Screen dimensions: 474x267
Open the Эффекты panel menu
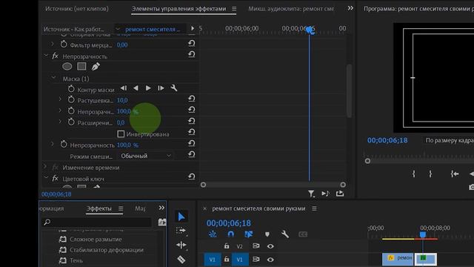121,208
